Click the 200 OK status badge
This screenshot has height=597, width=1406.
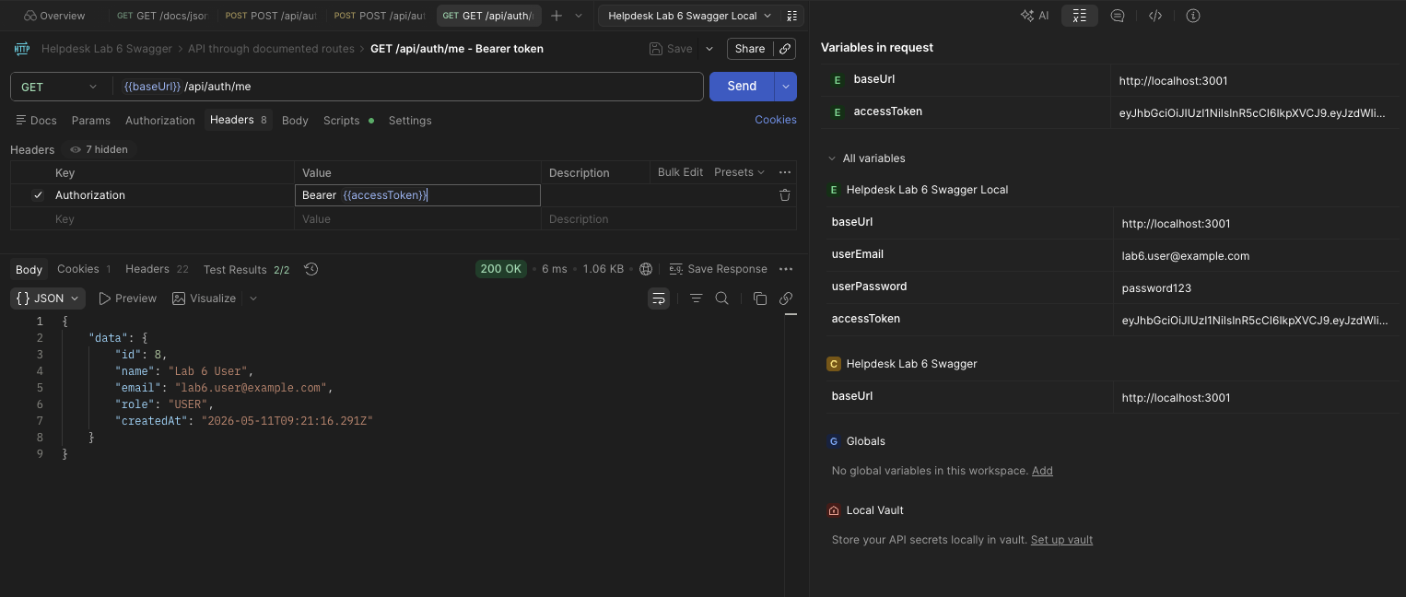click(501, 269)
